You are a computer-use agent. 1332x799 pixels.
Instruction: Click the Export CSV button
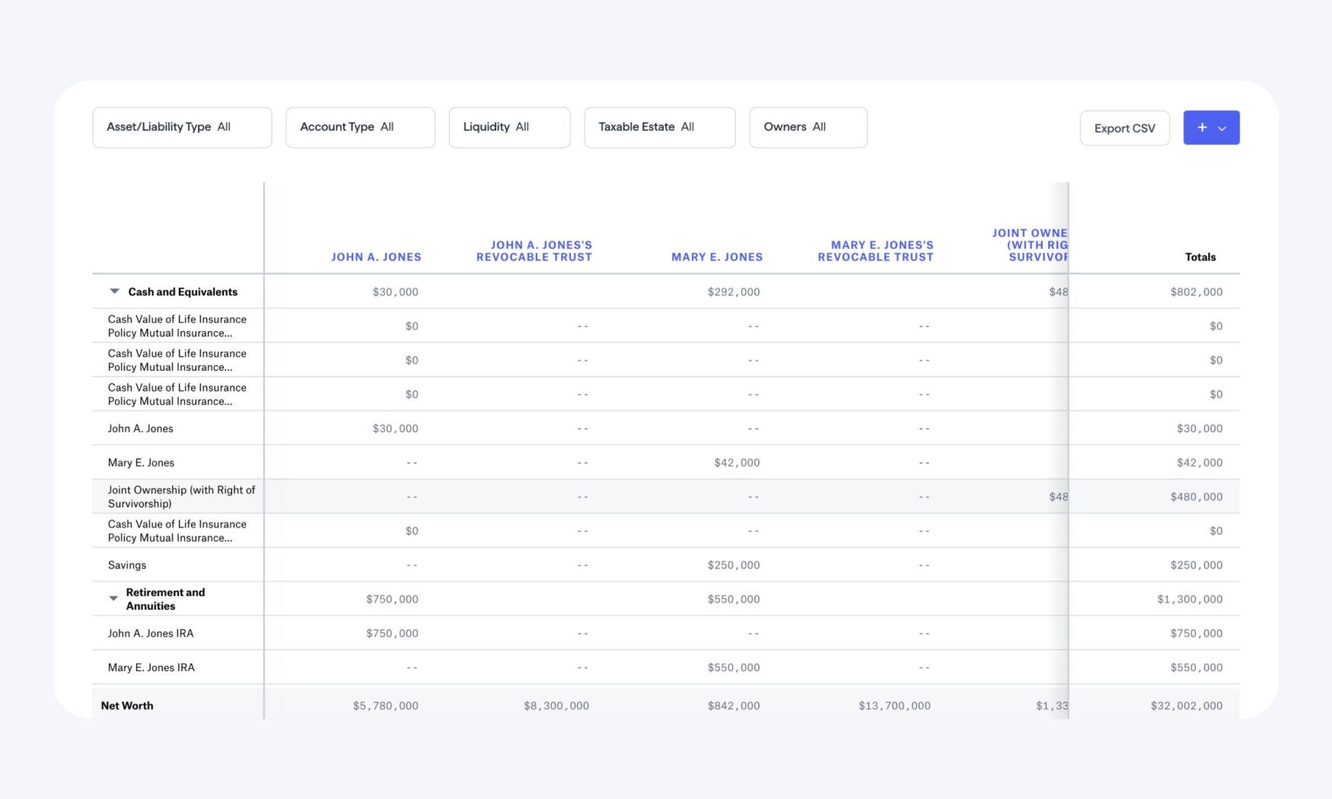click(x=1124, y=128)
